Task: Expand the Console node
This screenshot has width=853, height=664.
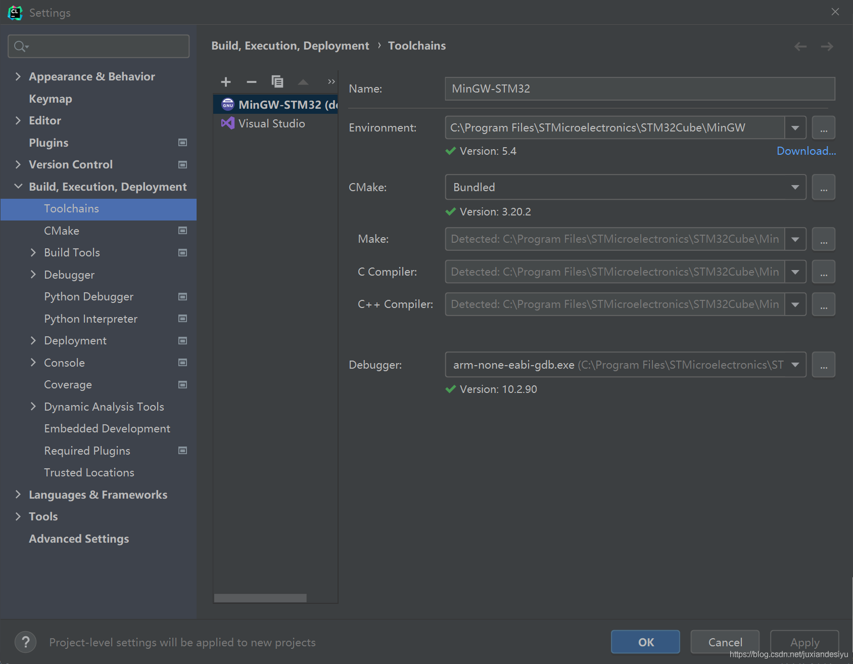Action: 33,363
